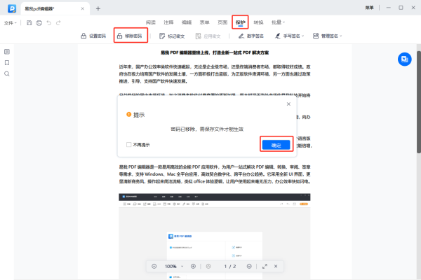Open a new tab with plus button

pos(98,8)
